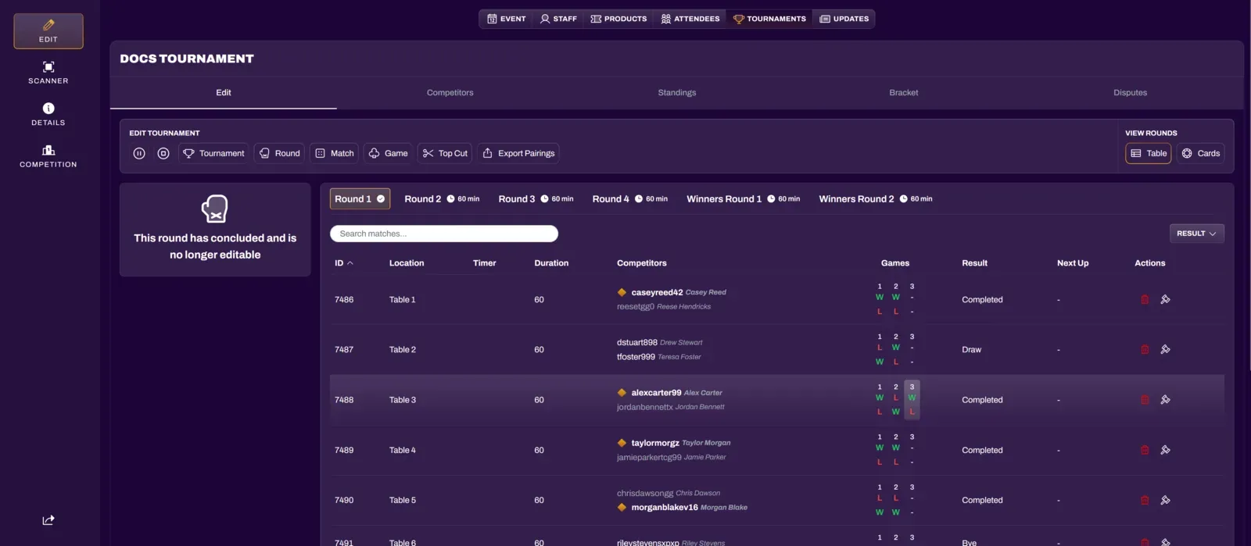1251x546 pixels.
Task: Click the Search matches input field
Action: [443, 234]
